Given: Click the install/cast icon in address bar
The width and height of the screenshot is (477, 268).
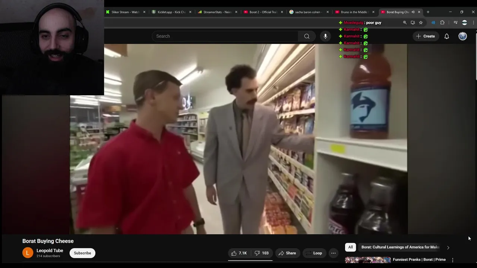Looking at the screenshot, I should [x=413, y=23].
